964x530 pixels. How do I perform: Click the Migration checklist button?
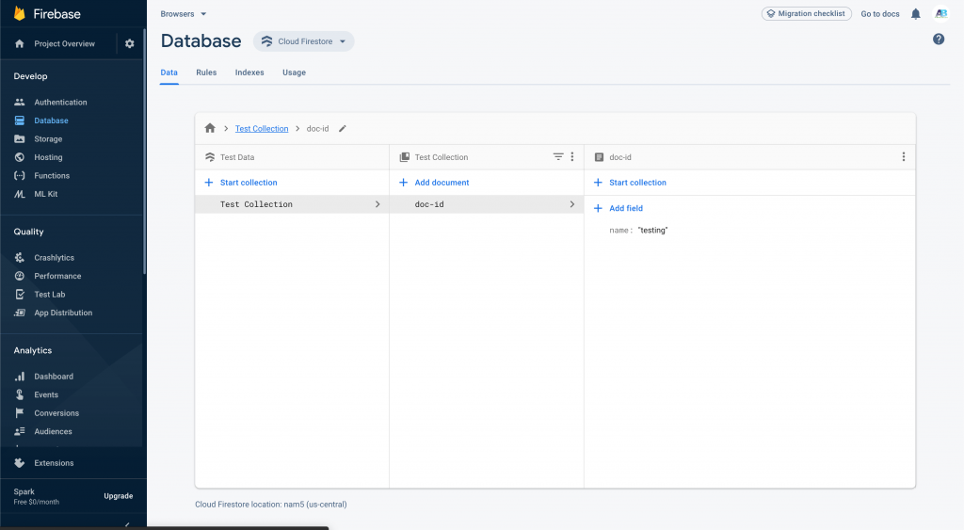pyautogui.click(x=806, y=13)
